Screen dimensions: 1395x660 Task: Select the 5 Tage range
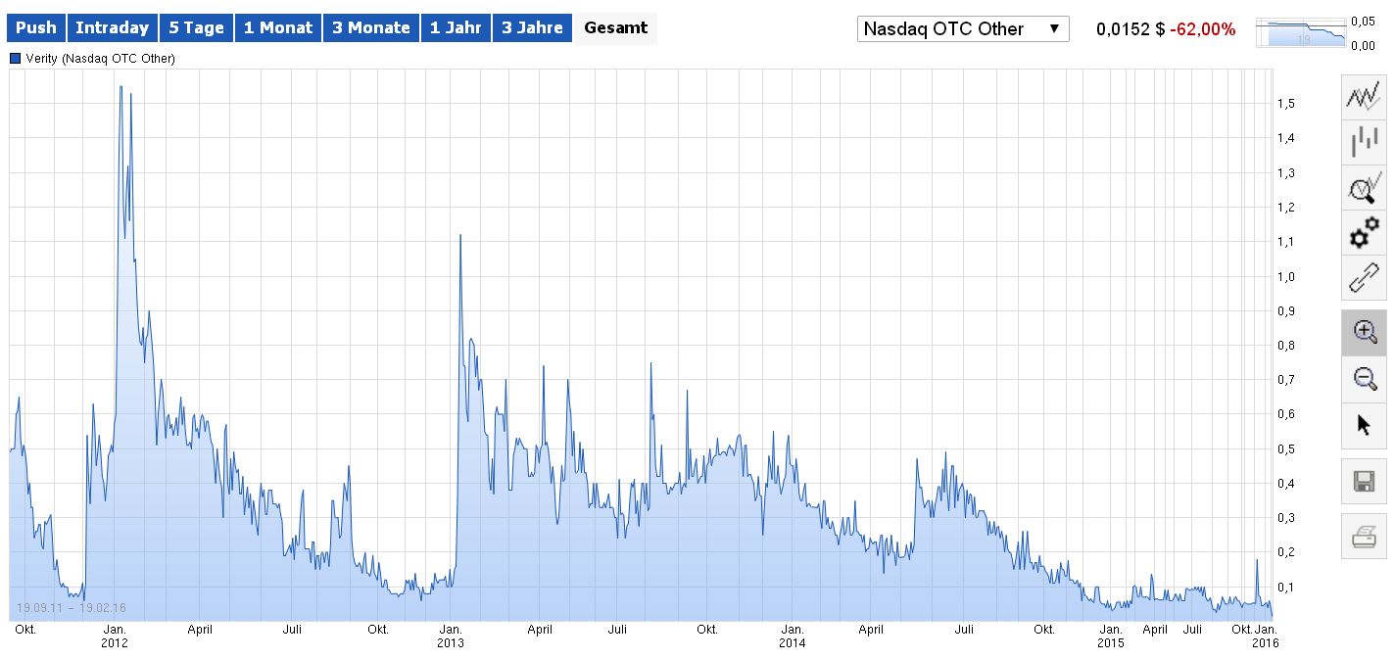pyautogui.click(x=196, y=27)
